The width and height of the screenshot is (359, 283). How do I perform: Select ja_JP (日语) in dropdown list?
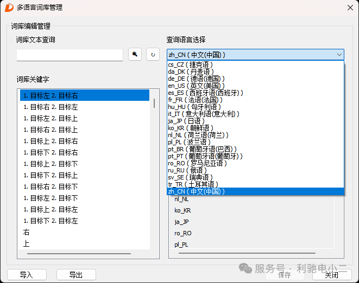(255, 121)
